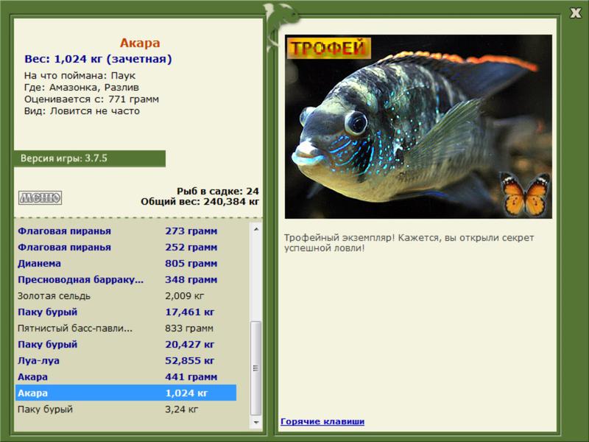Click the Вид: Ловится не часто line
The width and height of the screenshot is (589, 442).
82,111
